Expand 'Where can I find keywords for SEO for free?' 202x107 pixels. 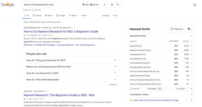pyautogui.click(x=72, y=67)
